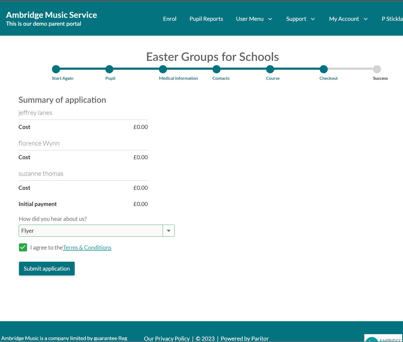Expand the User Menu dropdown
The height and width of the screenshot is (342, 403).
254,19
